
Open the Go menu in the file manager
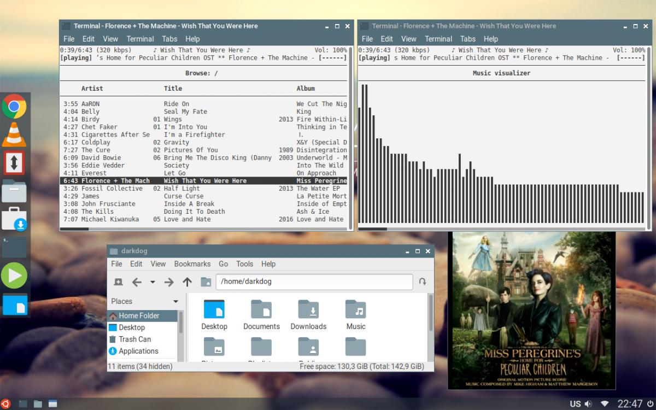tap(224, 263)
